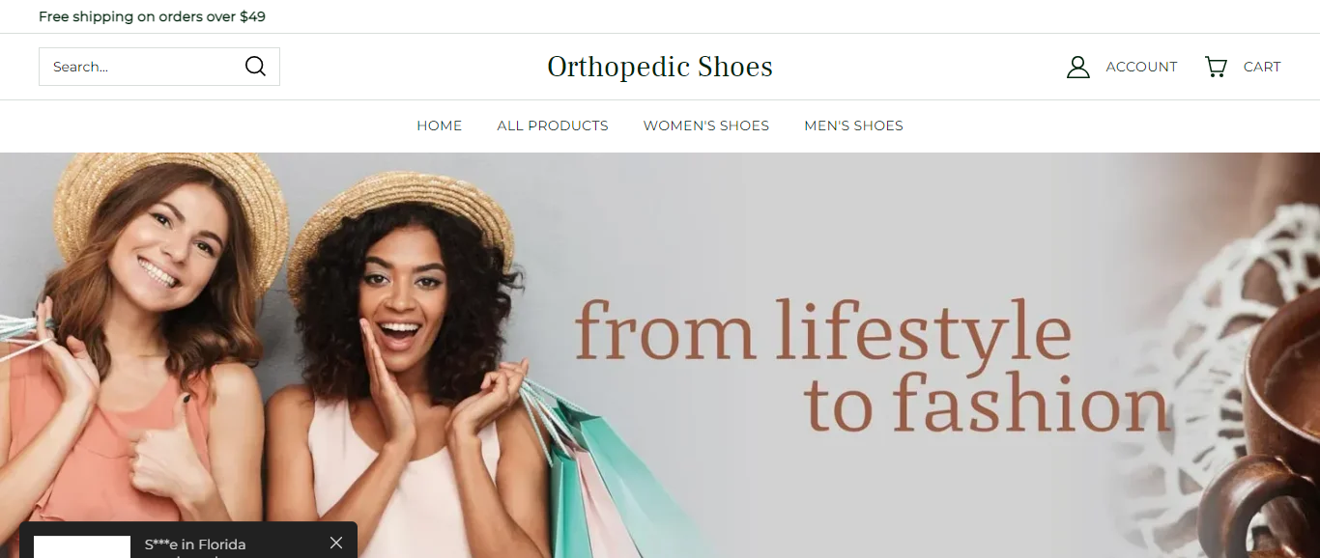
Task: Click the 'from lifestyle to fashion' banner text
Action: click(x=872, y=365)
